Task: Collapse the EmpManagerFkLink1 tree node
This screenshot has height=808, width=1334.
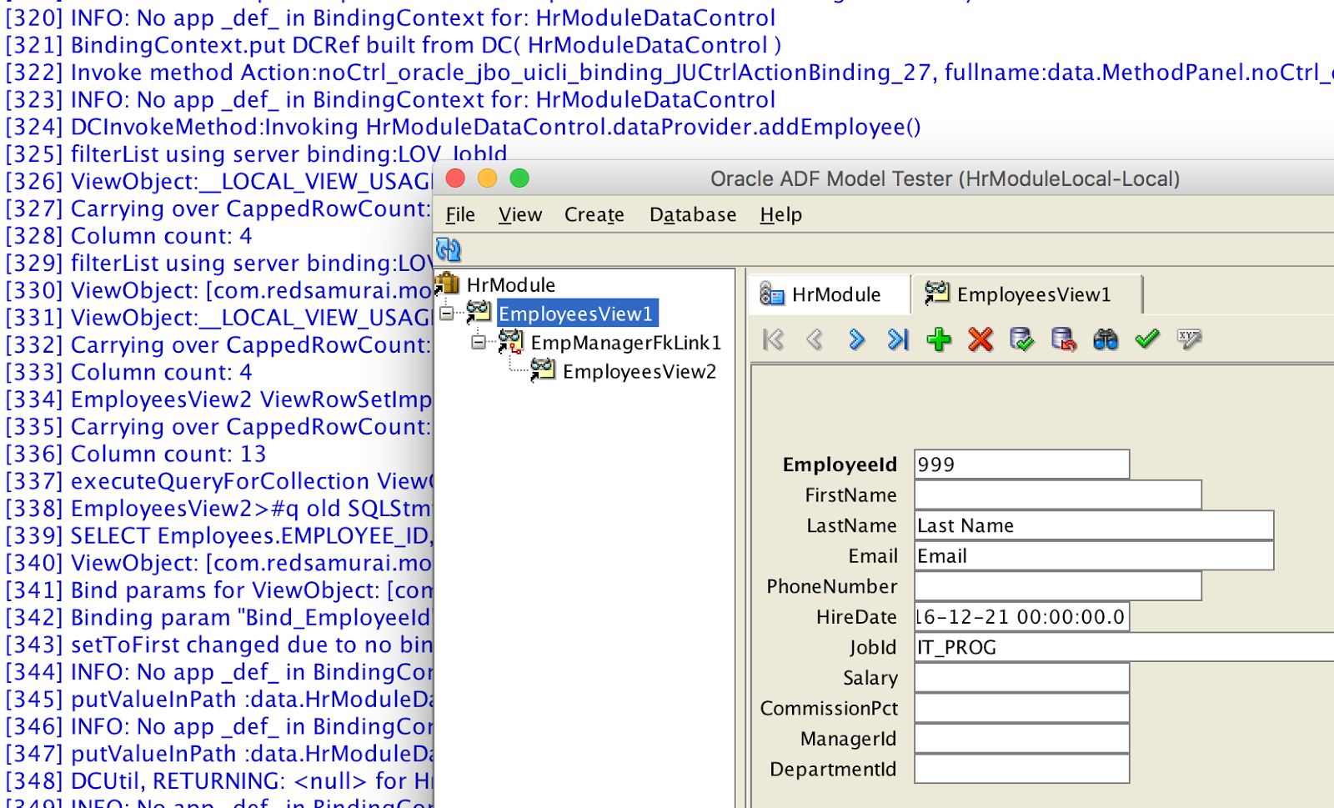Action: point(479,342)
